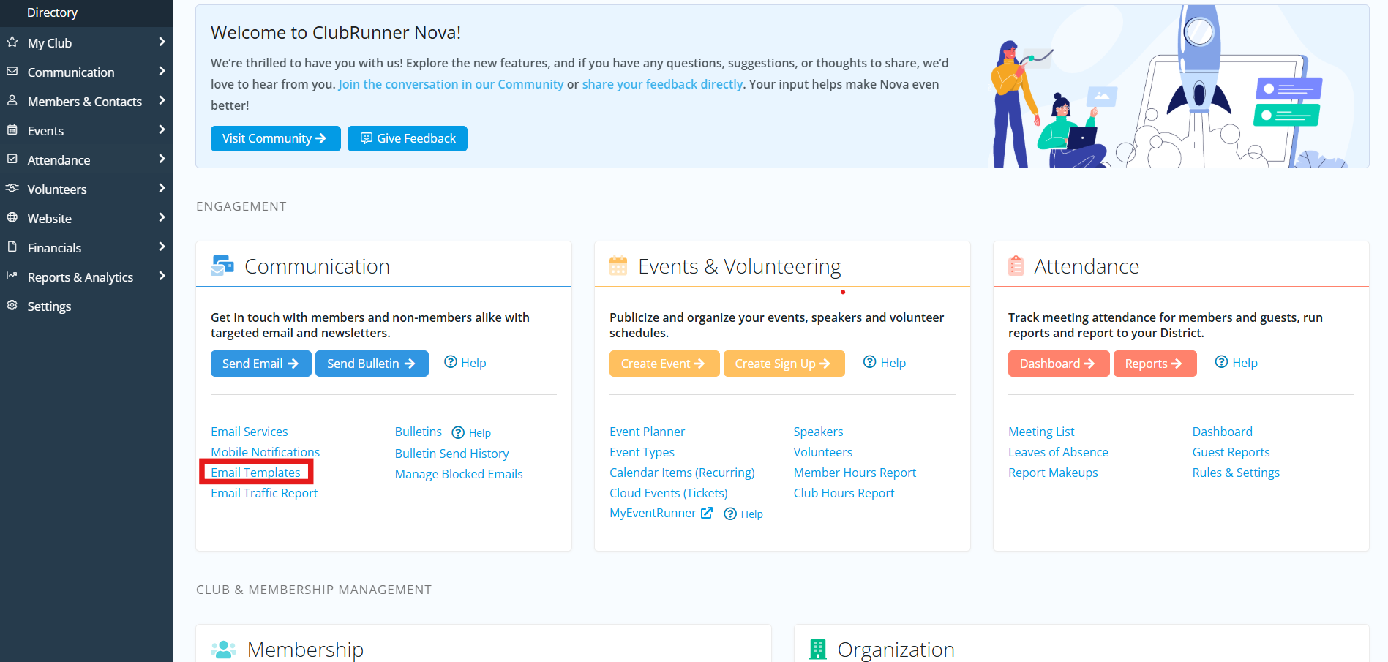Click the Communication card header icon

coord(222,266)
